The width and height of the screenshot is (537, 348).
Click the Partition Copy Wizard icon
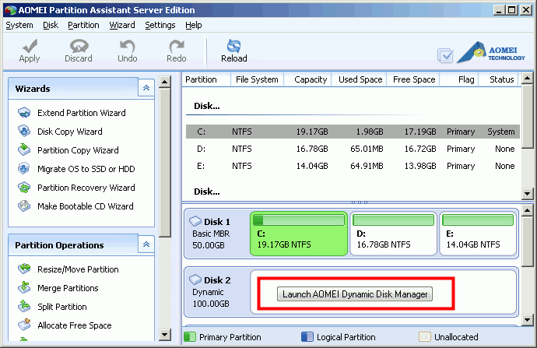(x=24, y=149)
